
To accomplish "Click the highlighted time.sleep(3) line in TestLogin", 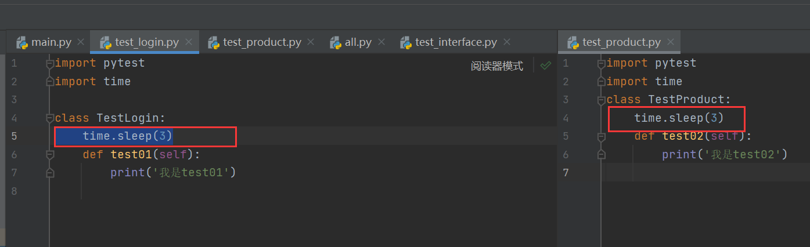I will pyautogui.click(x=128, y=136).
